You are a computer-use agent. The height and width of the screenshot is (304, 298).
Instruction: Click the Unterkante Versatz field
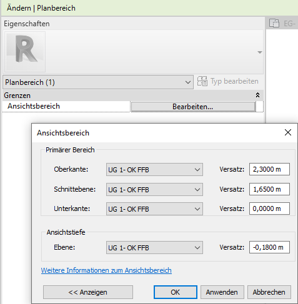[269, 208]
